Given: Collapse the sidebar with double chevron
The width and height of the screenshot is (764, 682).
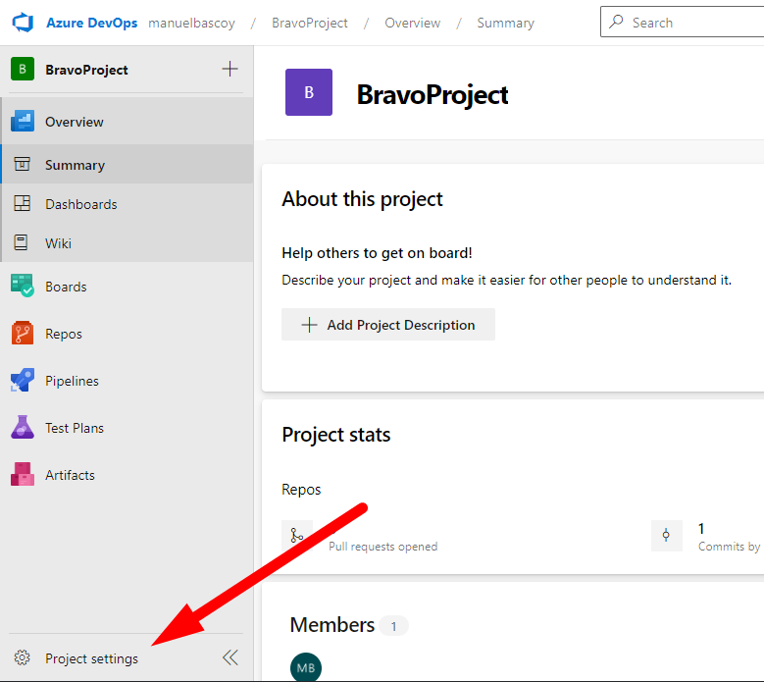Looking at the screenshot, I should (229, 657).
